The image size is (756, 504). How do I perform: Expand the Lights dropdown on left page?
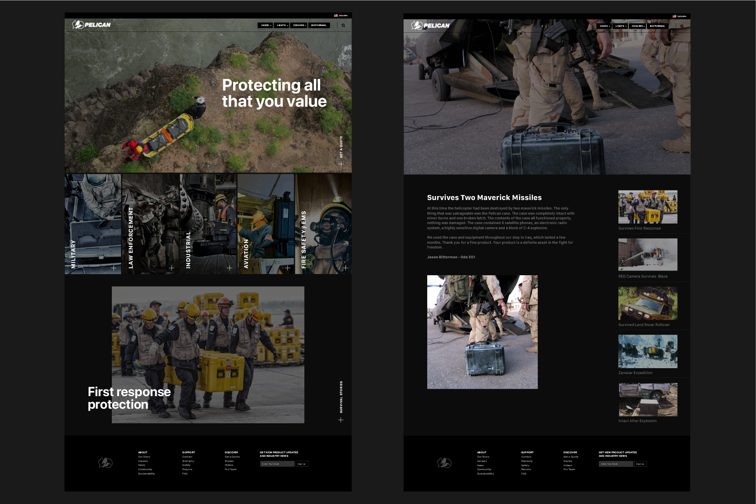[x=282, y=25]
